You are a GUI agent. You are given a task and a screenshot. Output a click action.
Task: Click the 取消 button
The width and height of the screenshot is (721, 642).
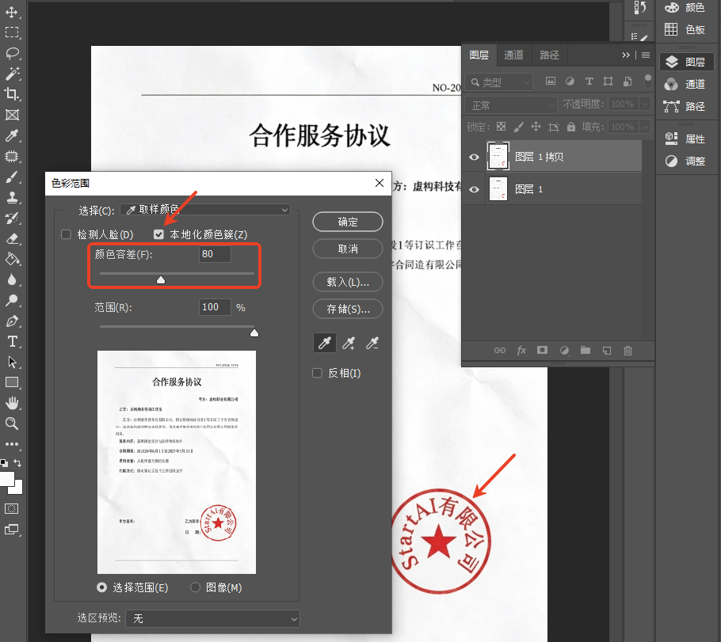click(x=348, y=249)
